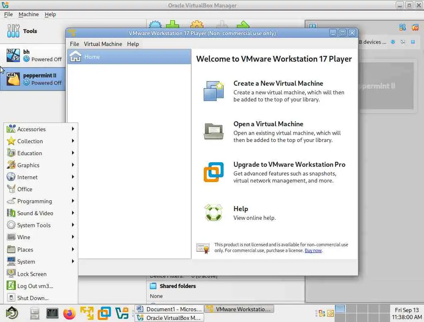Click the Upgrade to Workstation Pro icon

point(213,172)
